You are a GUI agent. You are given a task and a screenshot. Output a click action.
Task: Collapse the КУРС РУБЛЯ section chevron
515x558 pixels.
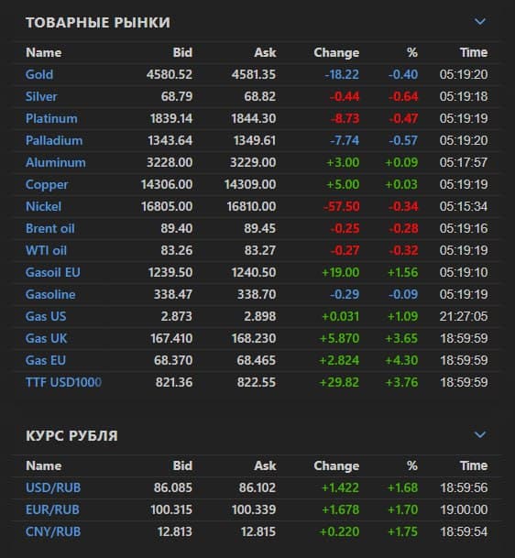coord(480,435)
